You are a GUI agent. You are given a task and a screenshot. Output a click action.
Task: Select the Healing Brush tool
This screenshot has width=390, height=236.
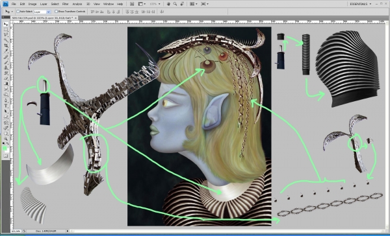tap(6, 57)
